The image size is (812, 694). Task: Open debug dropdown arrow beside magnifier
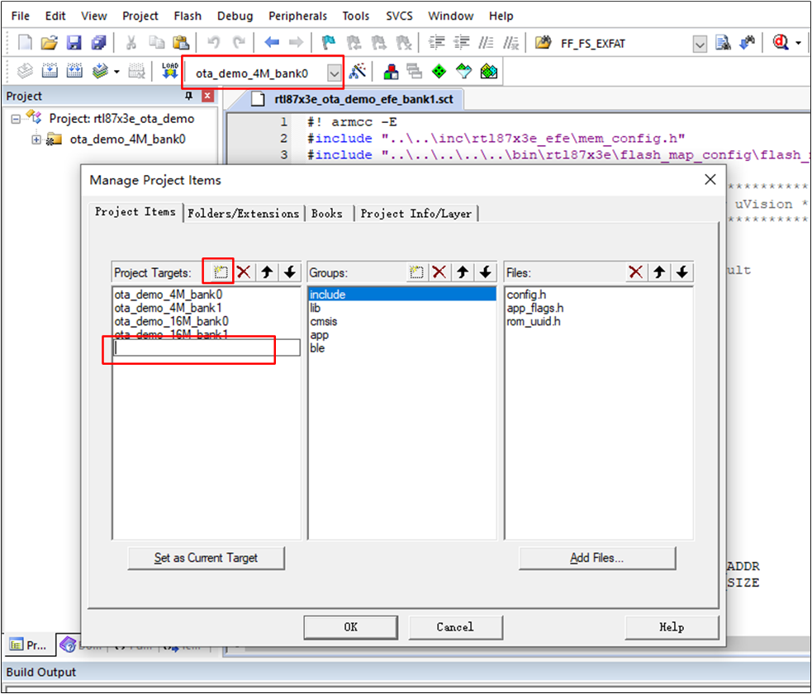(x=798, y=43)
